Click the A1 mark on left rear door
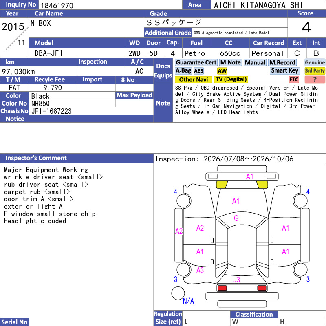The width and height of the screenshot is (326, 326). tap(200, 251)
